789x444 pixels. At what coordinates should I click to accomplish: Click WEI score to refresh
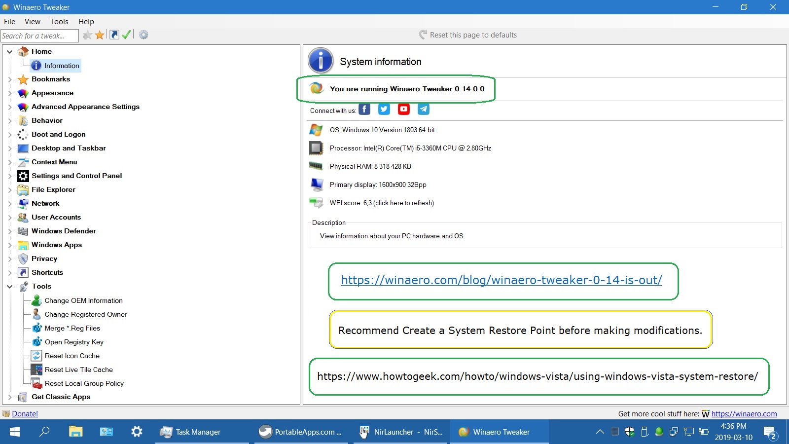click(x=382, y=203)
